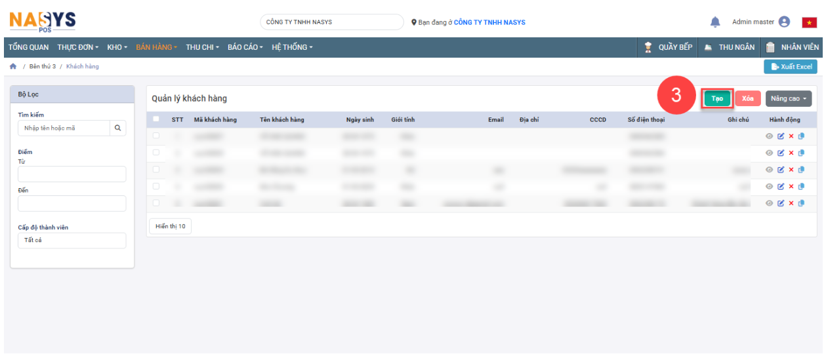Delete the third customer row
The height and width of the screenshot is (354, 826).
tap(791, 170)
